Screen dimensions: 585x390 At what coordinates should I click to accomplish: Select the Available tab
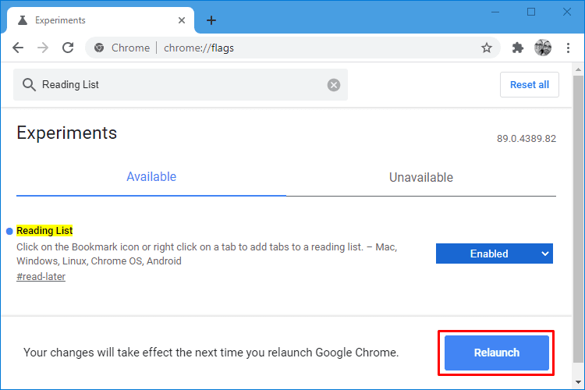tap(151, 176)
